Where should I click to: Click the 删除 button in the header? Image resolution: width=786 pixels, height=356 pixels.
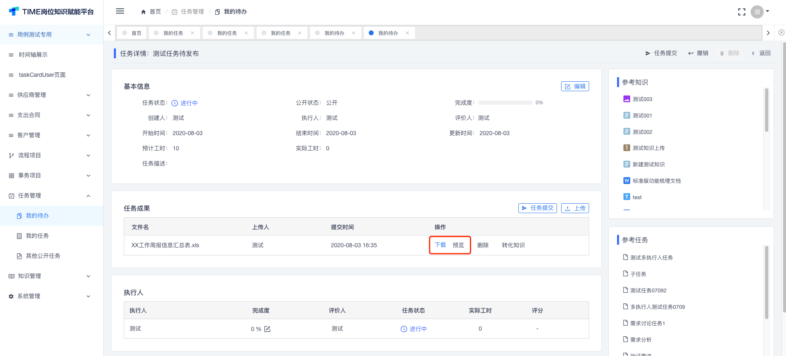pos(730,53)
